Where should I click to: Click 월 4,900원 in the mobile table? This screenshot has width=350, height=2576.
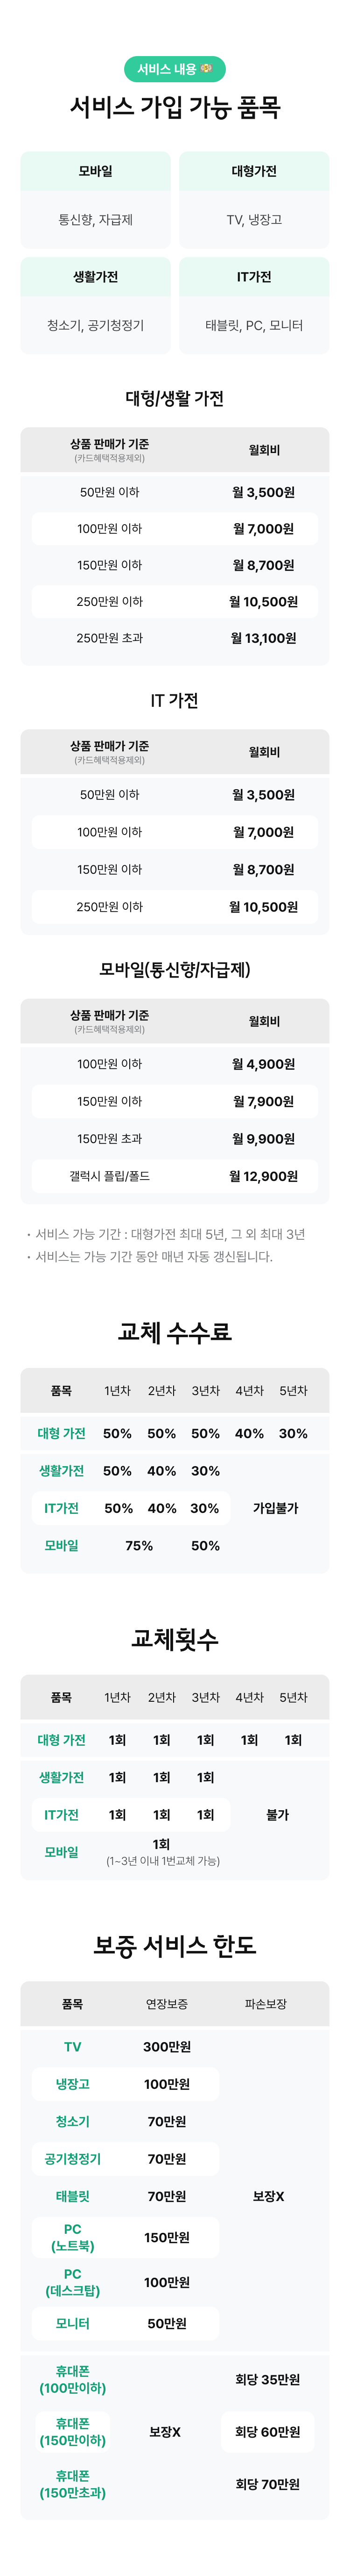coord(263,1064)
